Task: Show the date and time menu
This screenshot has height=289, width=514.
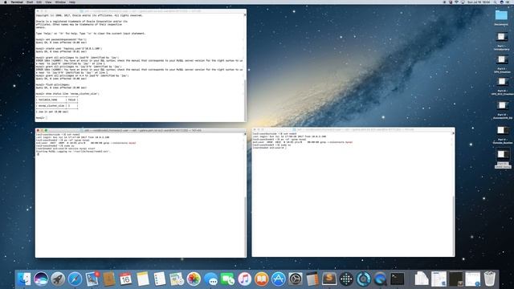Action: [x=479, y=2]
